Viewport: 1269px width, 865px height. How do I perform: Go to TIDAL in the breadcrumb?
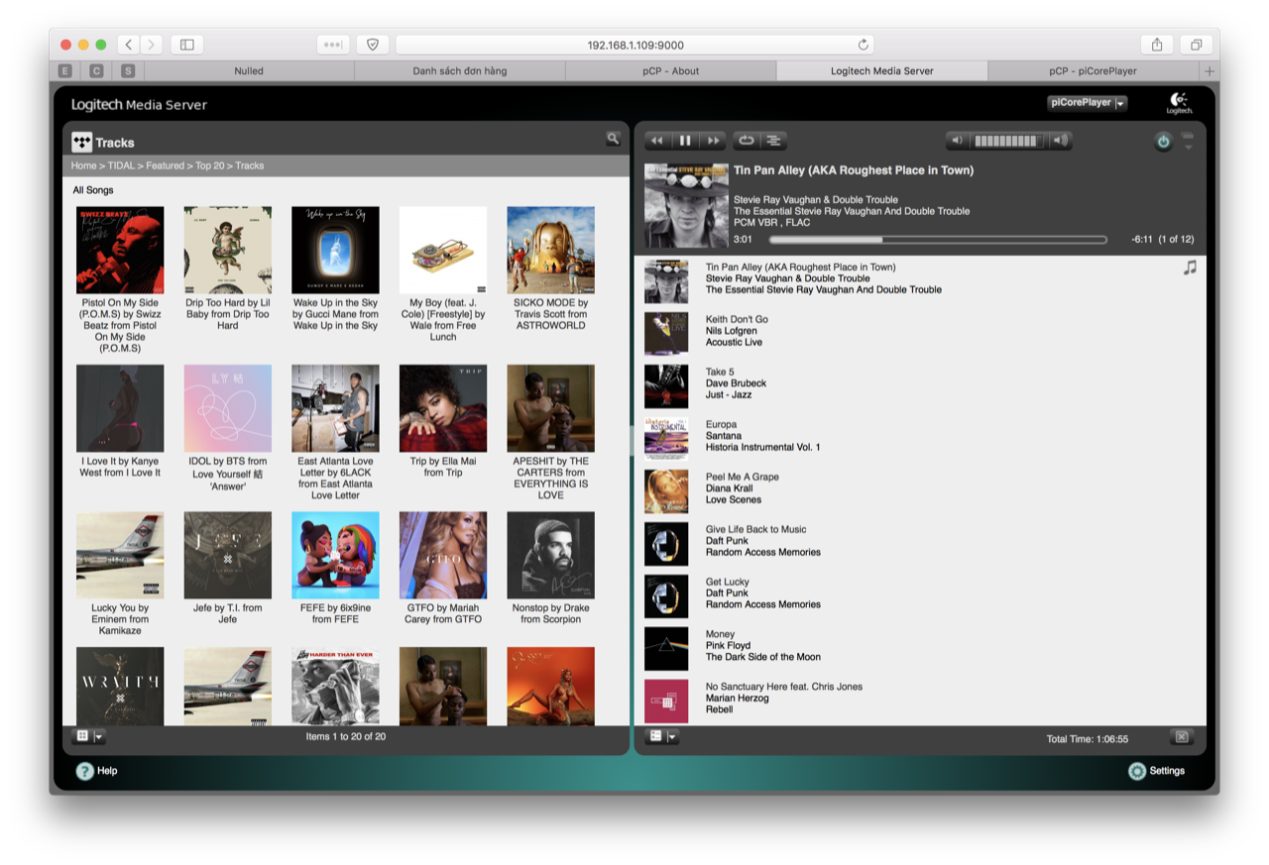tap(121, 165)
